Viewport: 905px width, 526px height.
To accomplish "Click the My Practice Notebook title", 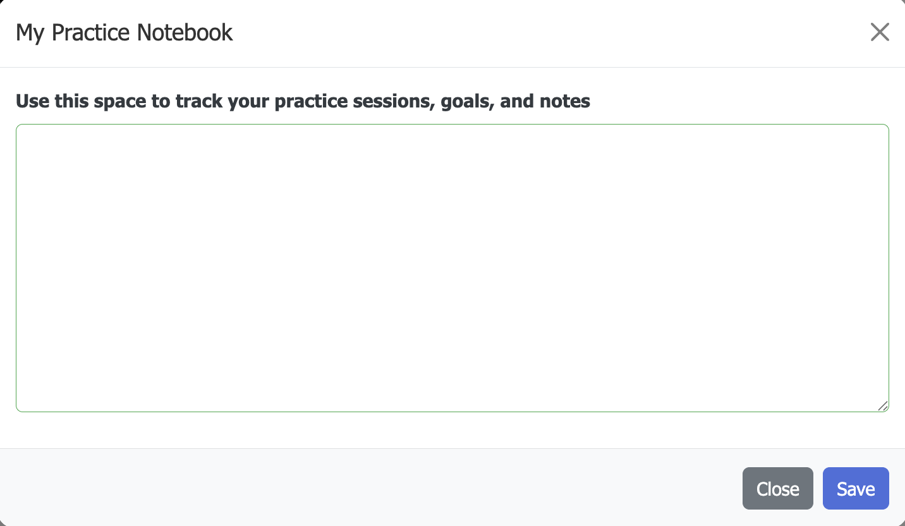I will click(x=125, y=32).
